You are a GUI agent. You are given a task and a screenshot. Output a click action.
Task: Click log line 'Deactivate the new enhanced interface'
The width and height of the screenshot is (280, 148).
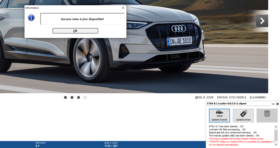tap(233, 133)
